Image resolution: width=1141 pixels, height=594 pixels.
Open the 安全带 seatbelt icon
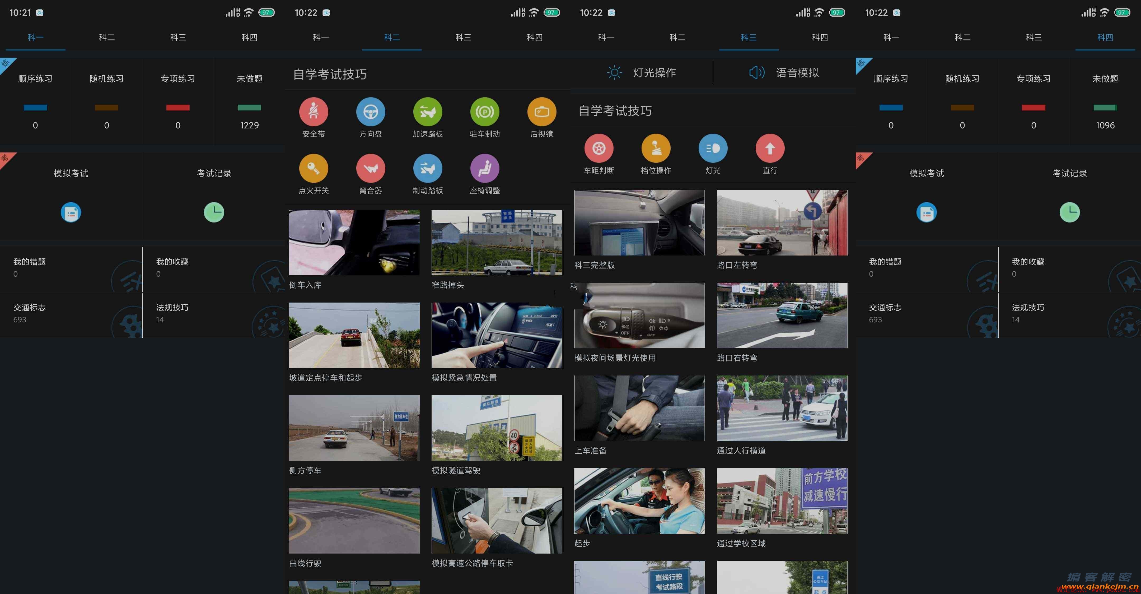(x=314, y=112)
